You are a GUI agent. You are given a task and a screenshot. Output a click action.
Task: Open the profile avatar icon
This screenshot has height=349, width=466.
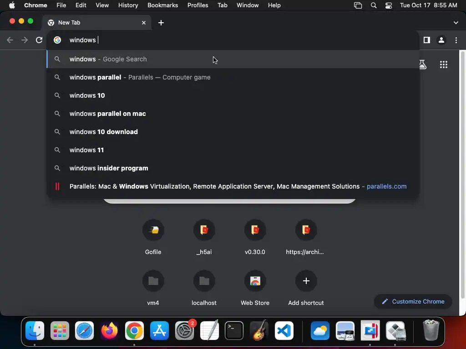(x=441, y=40)
